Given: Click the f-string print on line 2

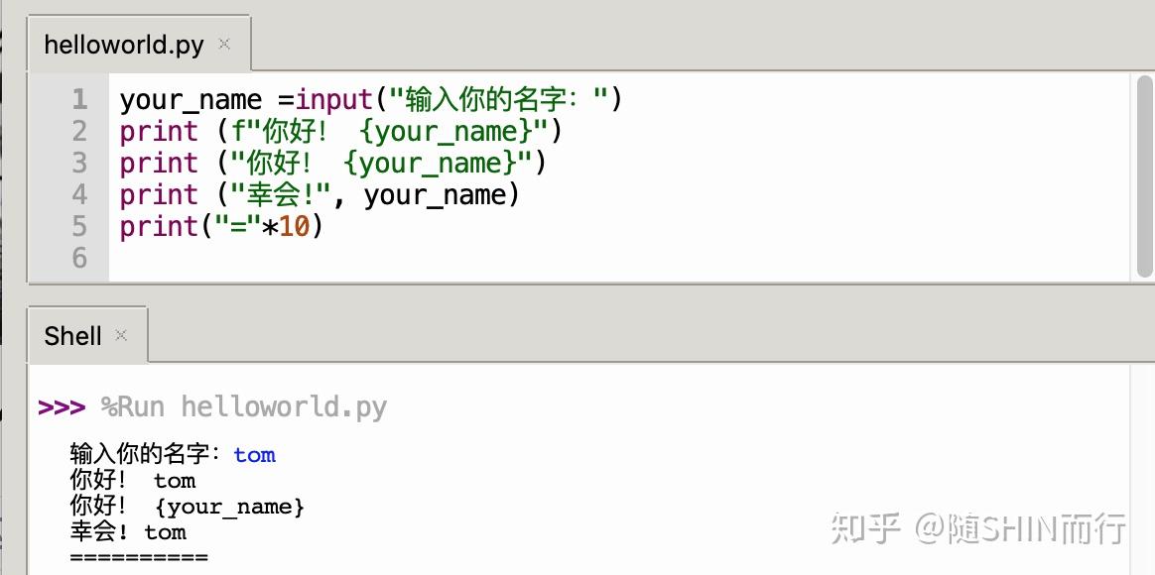Looking at the screenshot, I should coord(158,131).
